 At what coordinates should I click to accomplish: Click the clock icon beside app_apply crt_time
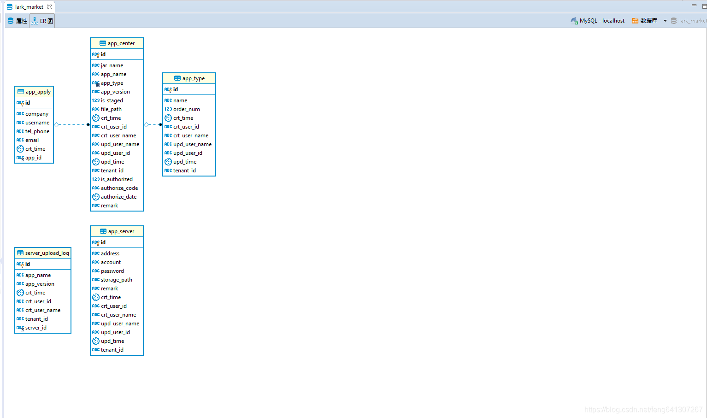20,149
